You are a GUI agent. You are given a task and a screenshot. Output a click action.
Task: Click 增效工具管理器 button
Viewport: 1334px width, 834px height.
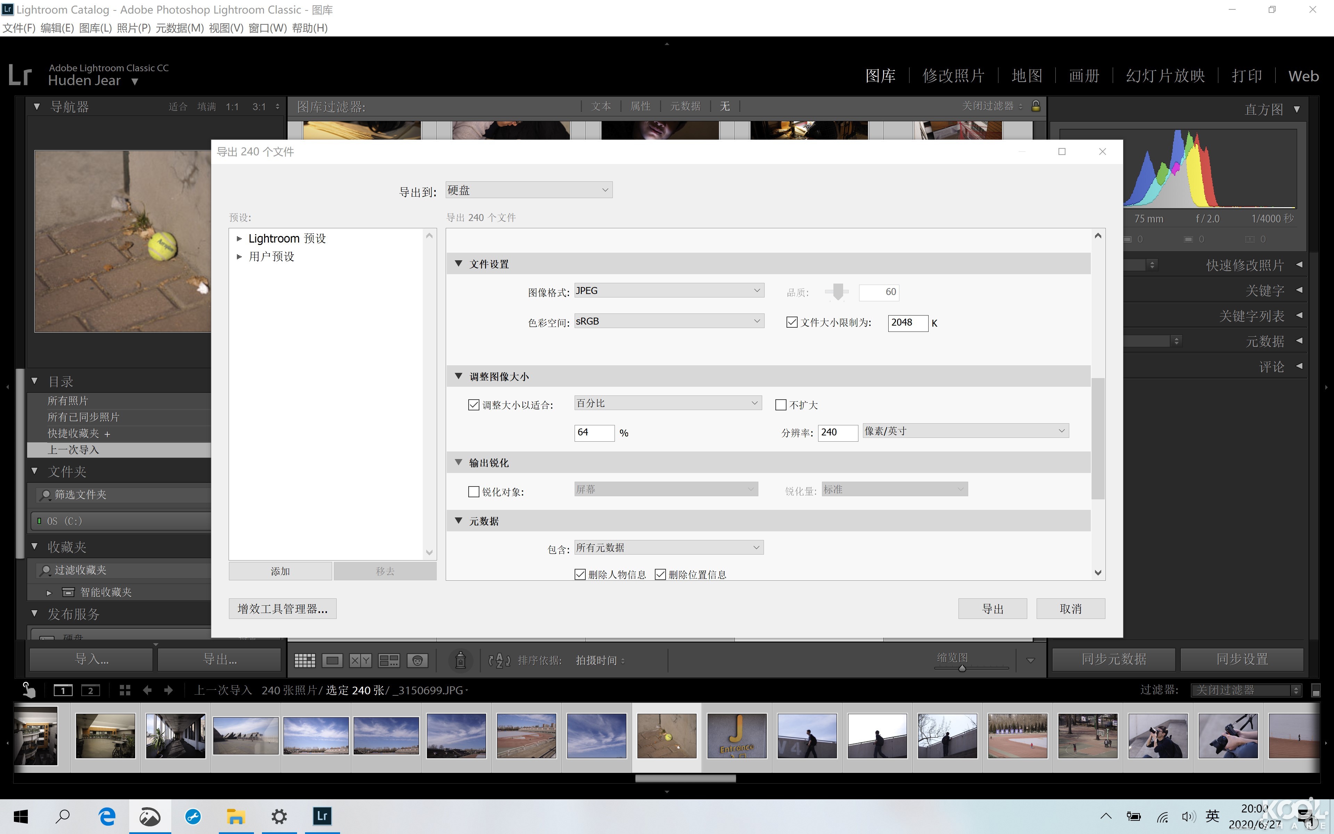[x=282, y=608]
